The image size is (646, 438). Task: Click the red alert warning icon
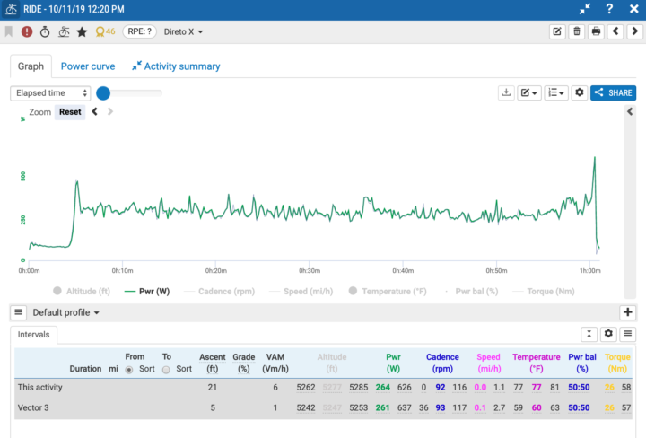point(27,31)
